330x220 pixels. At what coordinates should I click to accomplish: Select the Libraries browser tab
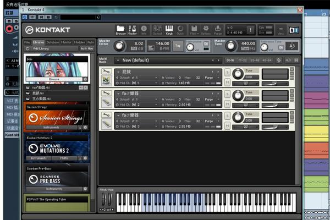pyautogui.click(x=38, y=42)
